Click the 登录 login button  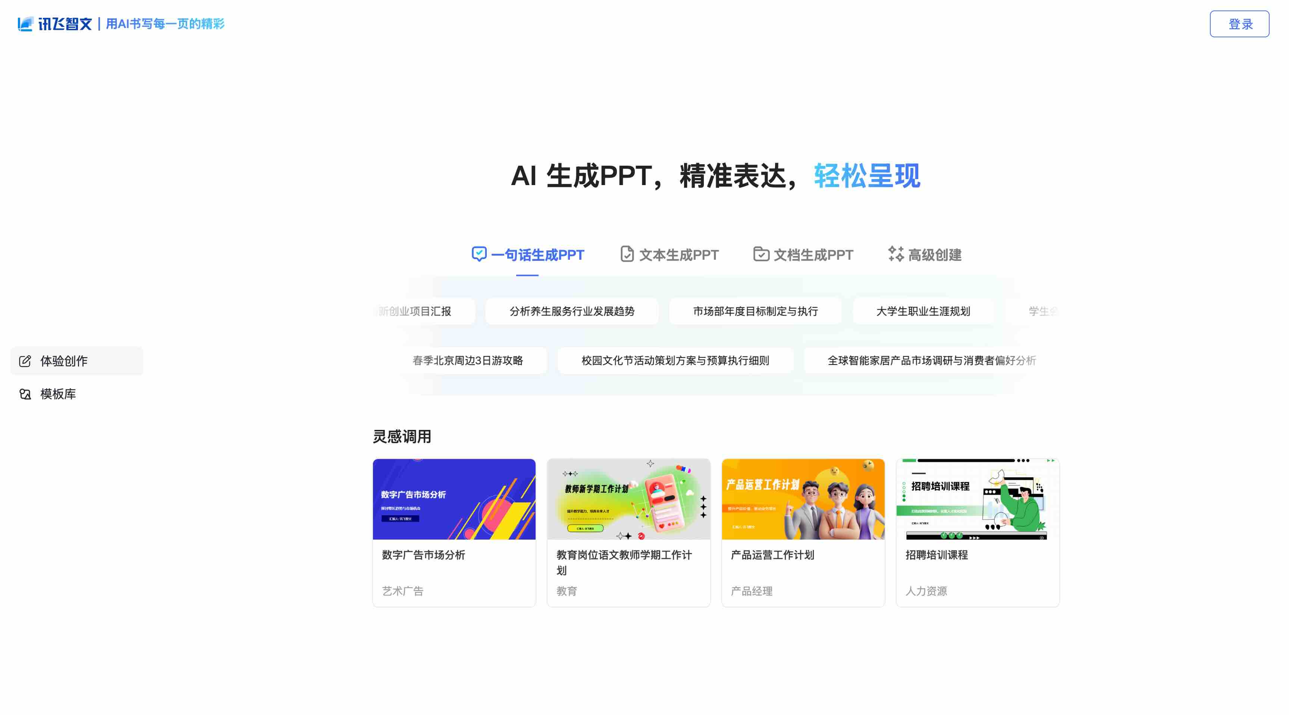tap(1239, 24)
